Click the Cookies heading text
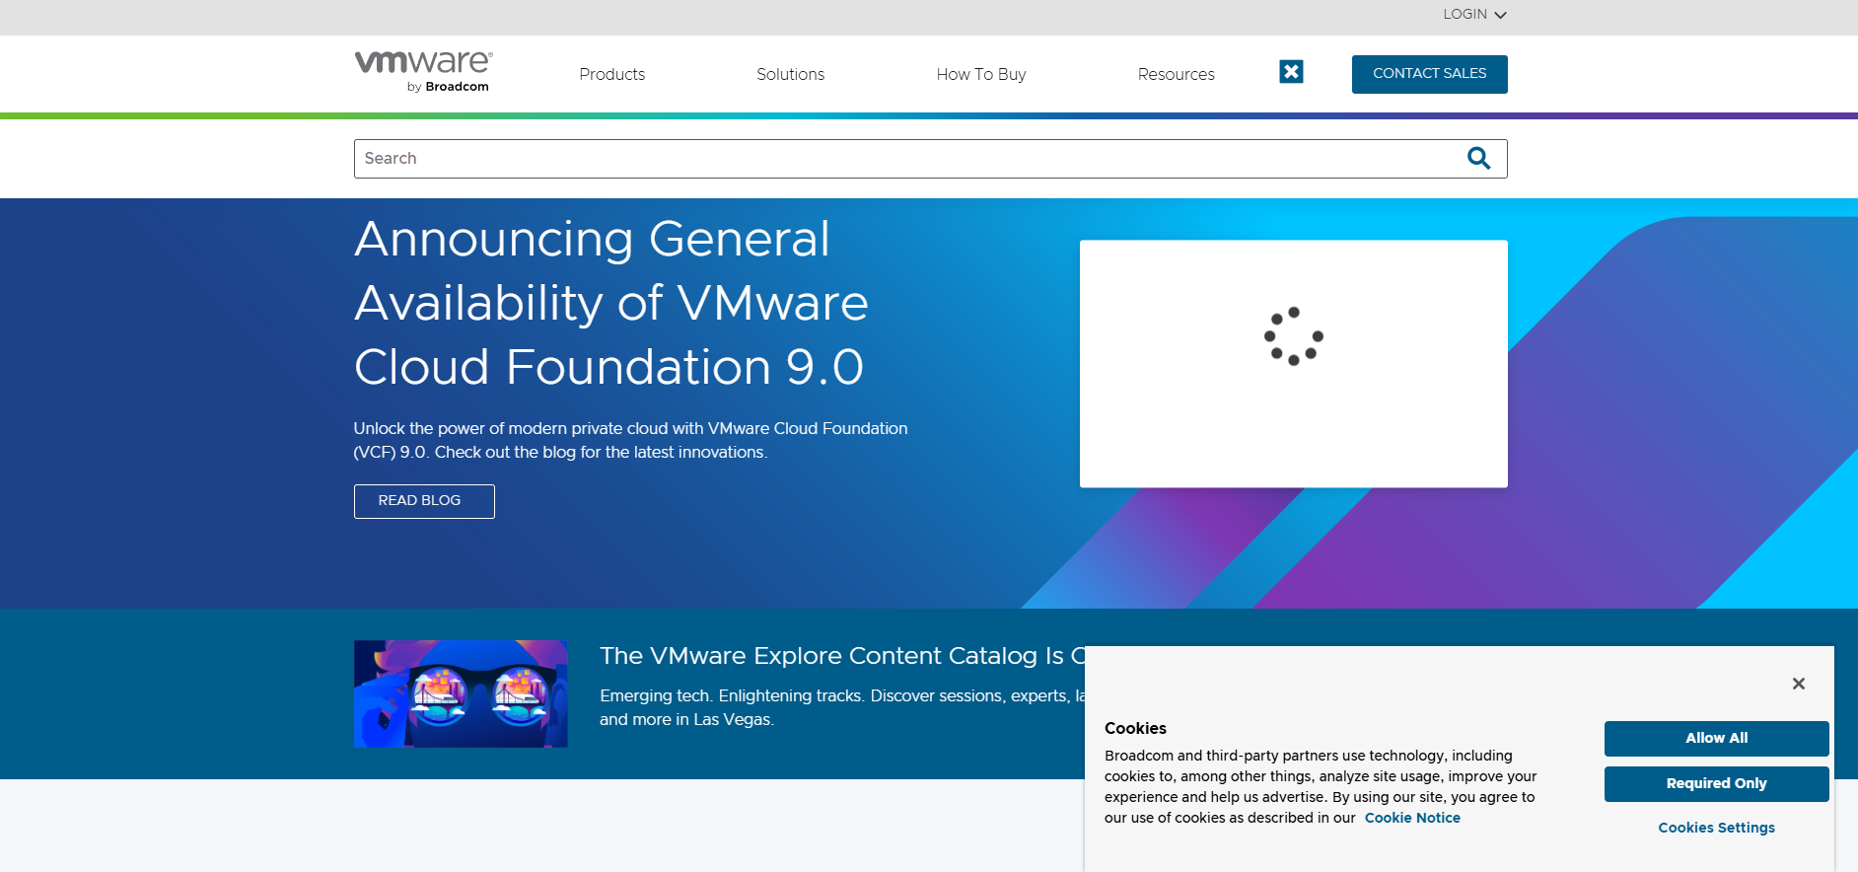The height and width of the screenshot is (872, 1858). click(1135, 728)
